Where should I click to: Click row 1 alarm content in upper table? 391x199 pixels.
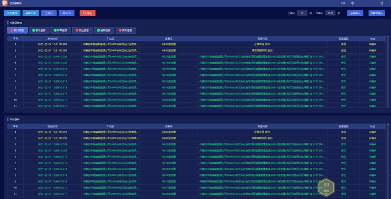pyautogui.click(x=262, y=45)
